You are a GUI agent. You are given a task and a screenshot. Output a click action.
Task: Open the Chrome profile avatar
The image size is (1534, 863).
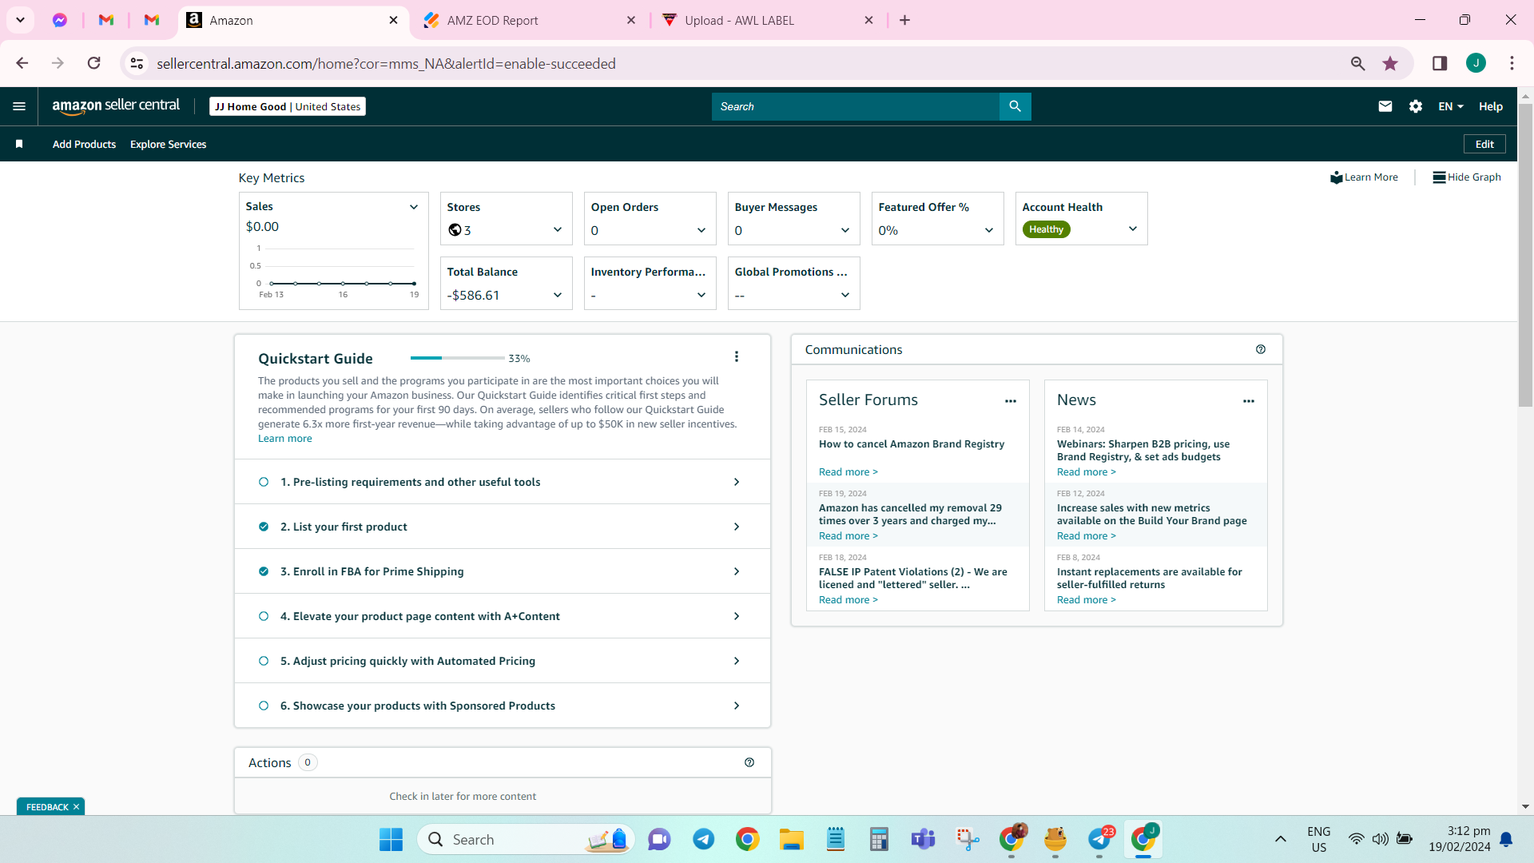(x=1476, y=63)
